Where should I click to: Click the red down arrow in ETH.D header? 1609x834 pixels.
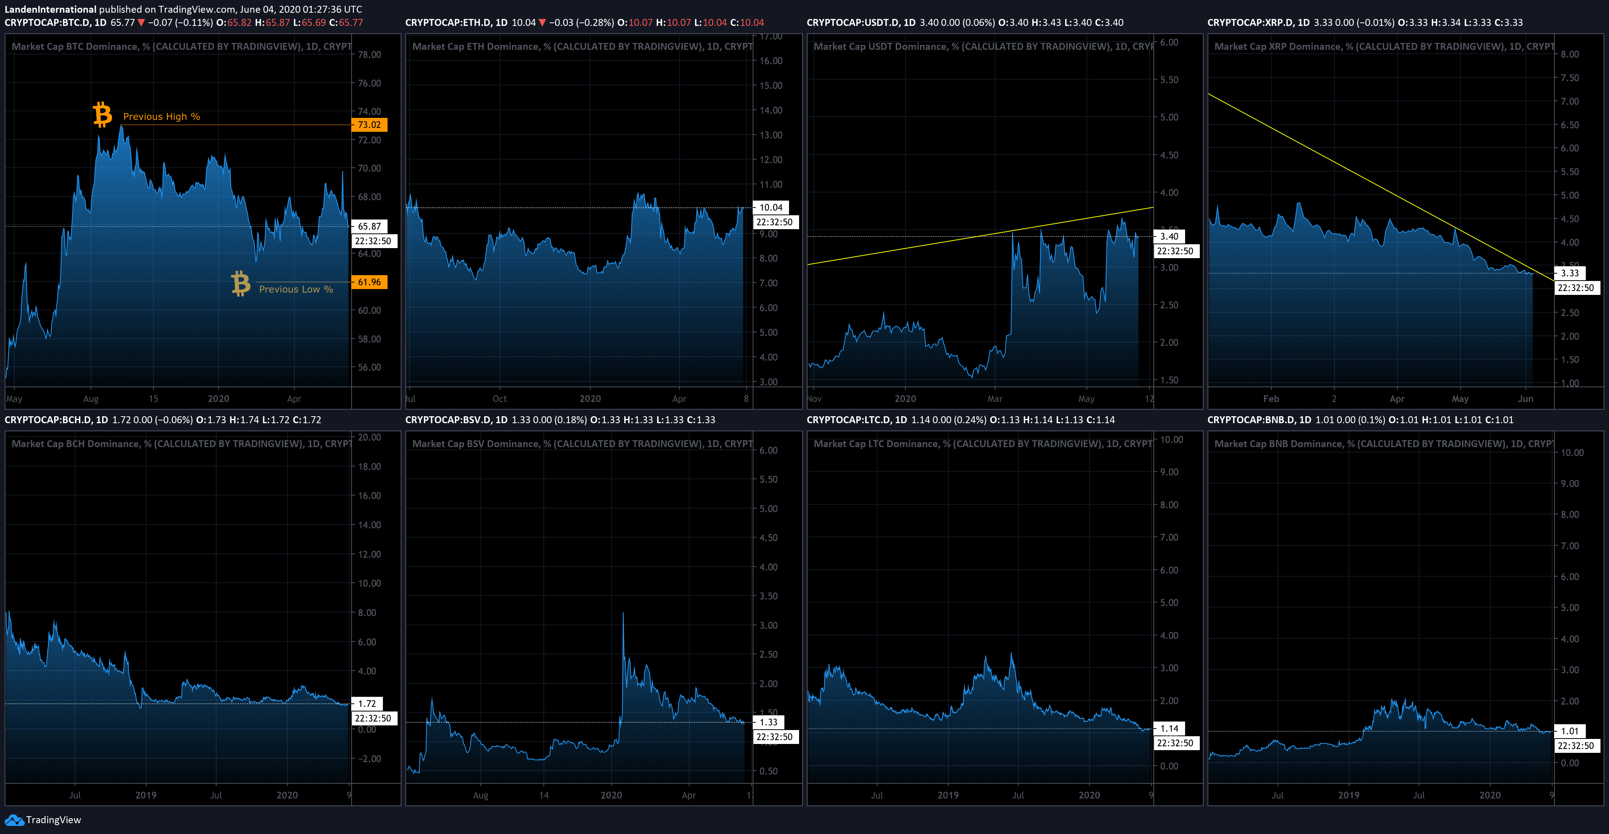542,22
